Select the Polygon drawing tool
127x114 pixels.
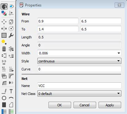click(x=11, y=105)
